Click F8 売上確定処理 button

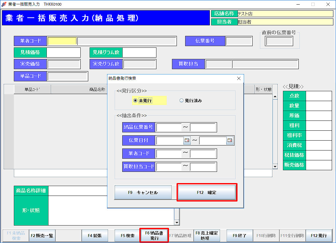point(207,235)
